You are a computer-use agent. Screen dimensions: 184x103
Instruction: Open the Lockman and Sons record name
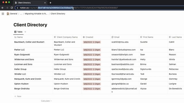click(x=23, y=64)
